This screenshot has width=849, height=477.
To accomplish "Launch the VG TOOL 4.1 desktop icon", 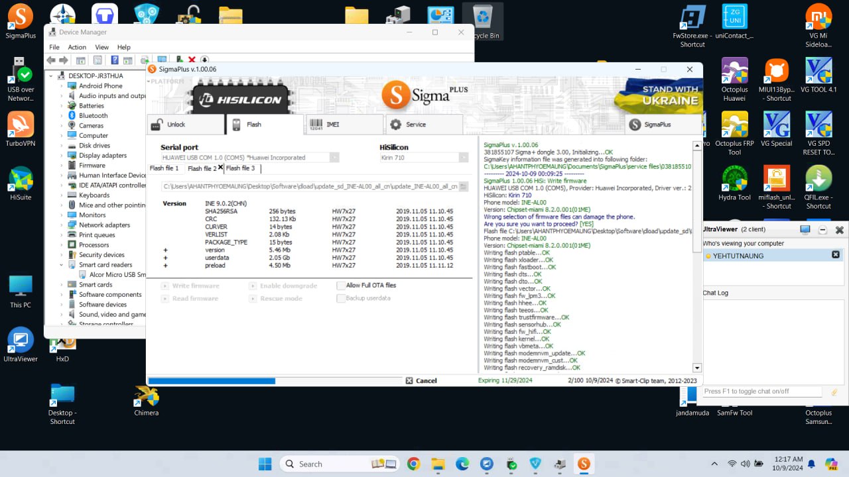I will point(818,75).
